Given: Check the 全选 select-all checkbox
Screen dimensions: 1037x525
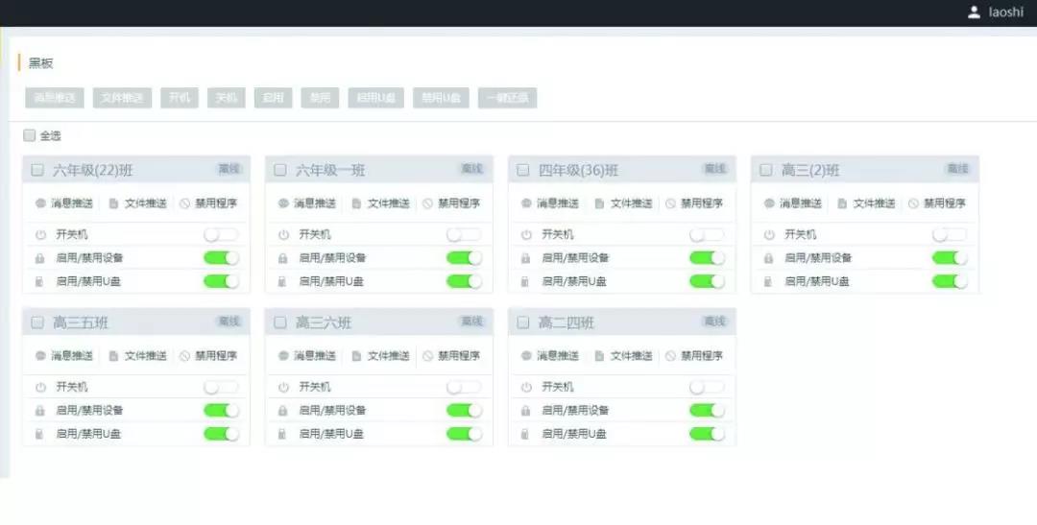Looking at the screenshot, I should coord(30,135).
